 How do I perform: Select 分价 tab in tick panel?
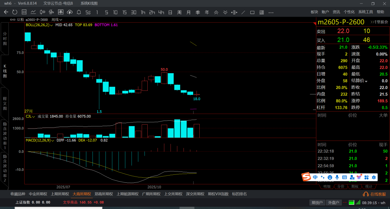click(341, 186)
